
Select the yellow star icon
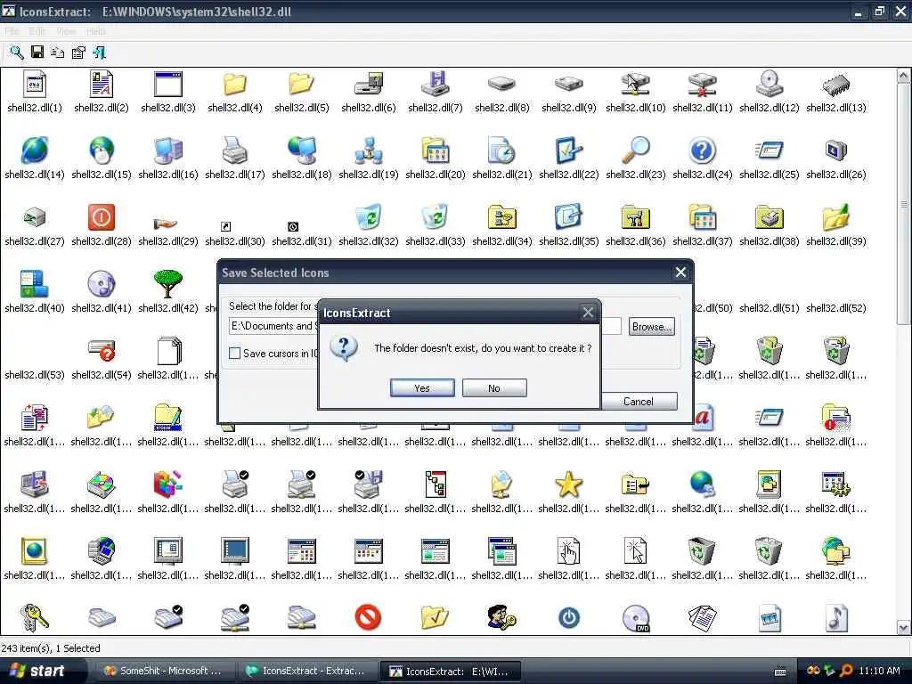pos(569,484)
